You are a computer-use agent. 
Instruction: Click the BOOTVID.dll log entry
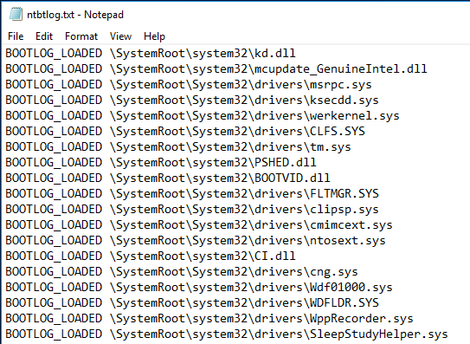pos(168,178)
